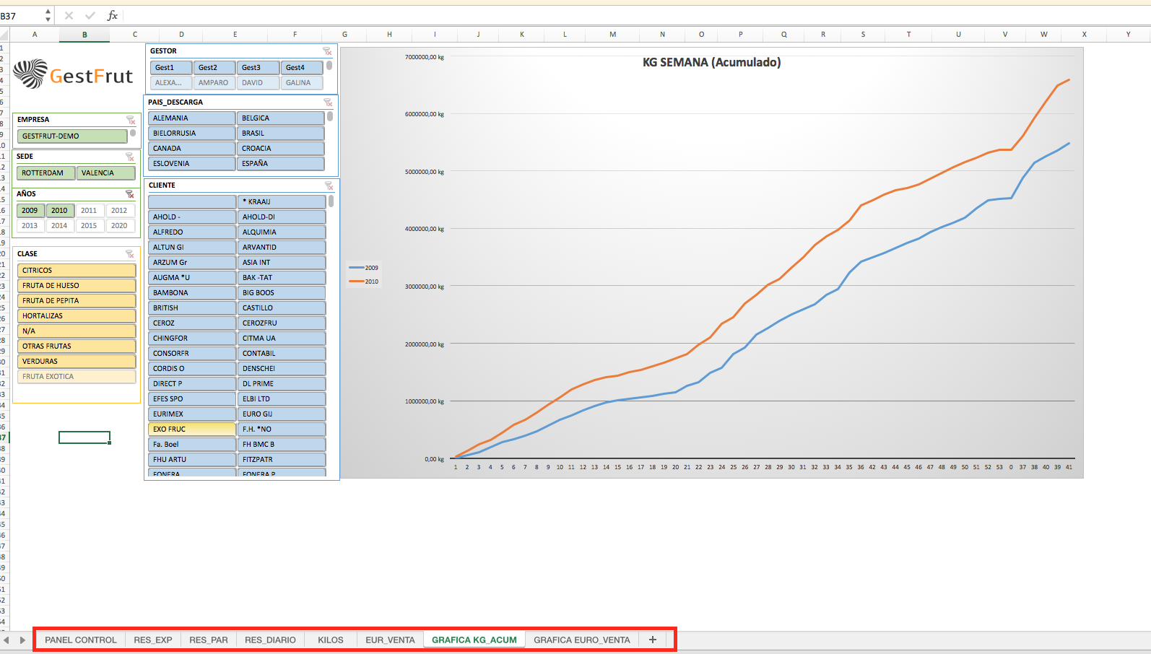The height and width of the screenshot is (654, 1151).
Task: Add a new sheet with plus icon
Action: 653,640
